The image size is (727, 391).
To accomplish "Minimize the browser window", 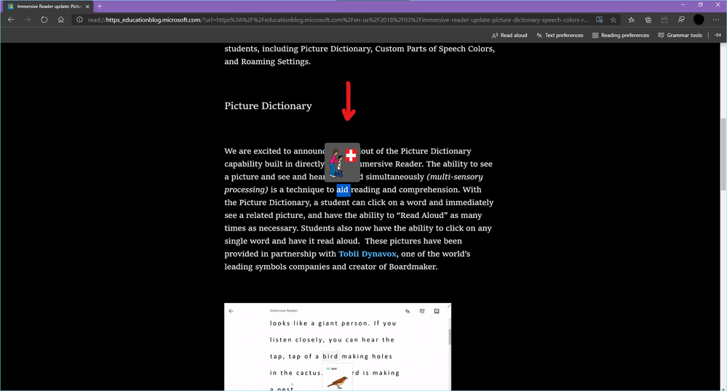I will pos(683,4).
